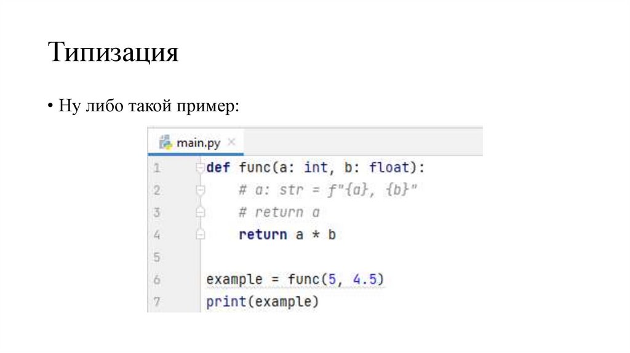This screenshot has height=353, width=630.
Task: Click the commented '# return a' line
Action: [279, 213]
